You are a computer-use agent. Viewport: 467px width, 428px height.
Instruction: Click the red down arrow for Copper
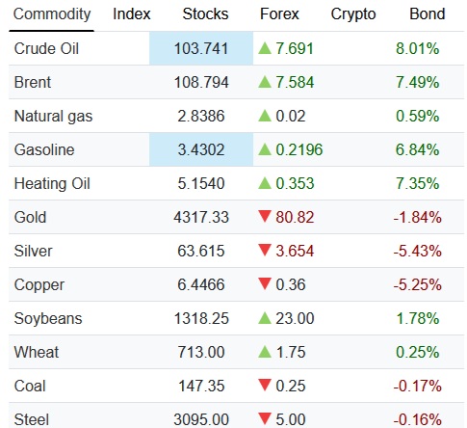[265, 283]
